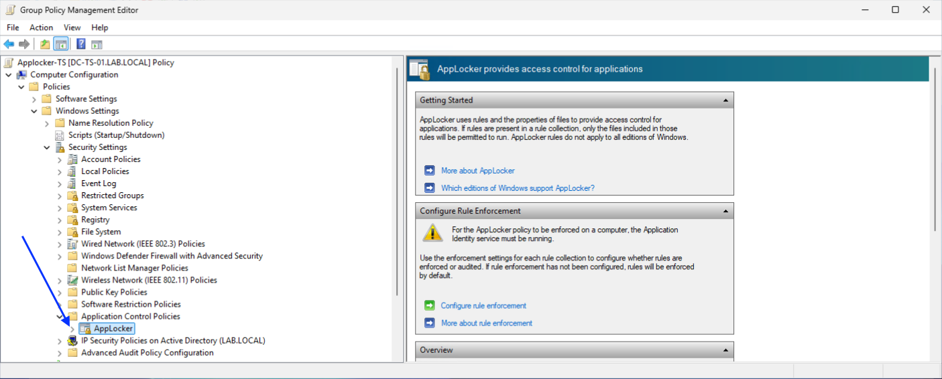942x379 pixels.
Task: Open the Help question mark toolbar icon
Action: coord(80,44)
